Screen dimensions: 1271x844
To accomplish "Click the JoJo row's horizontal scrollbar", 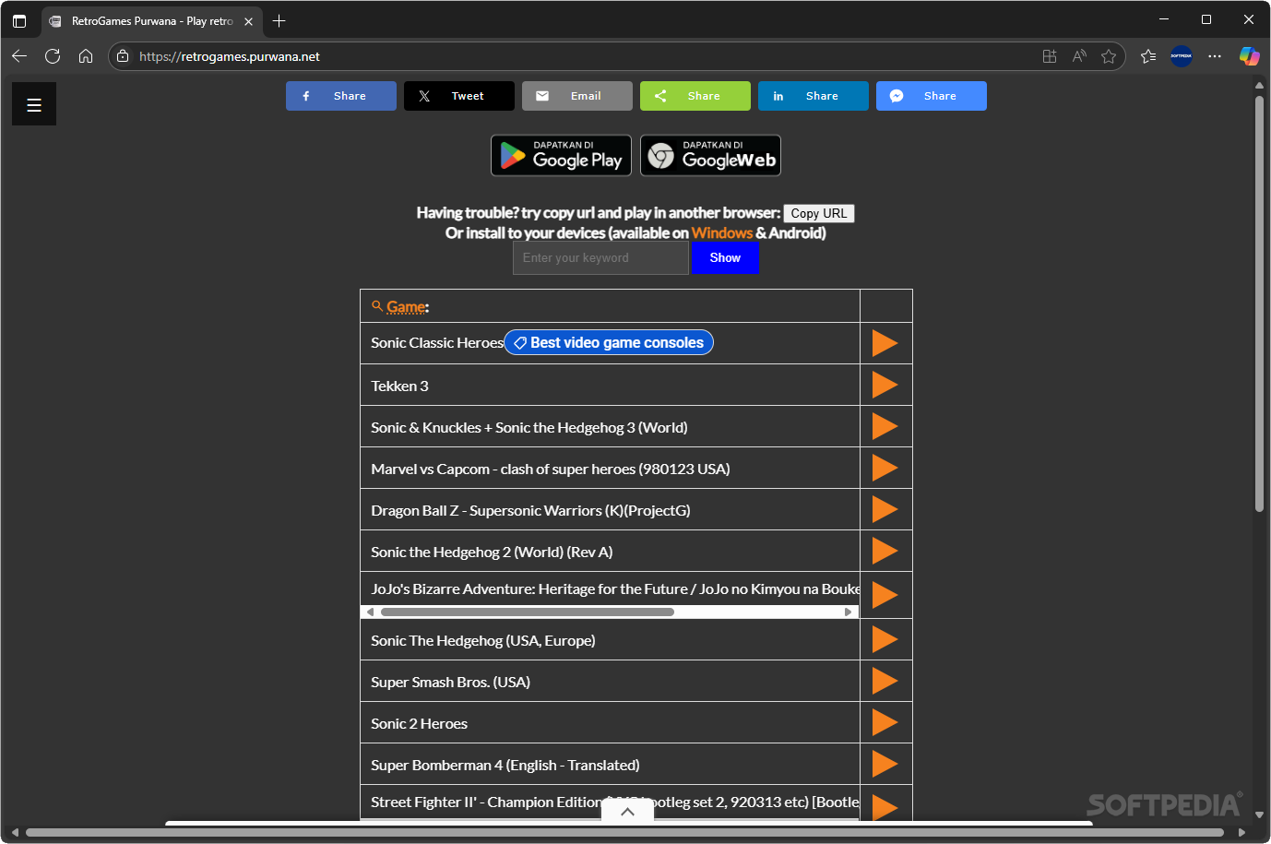I will pyautogui.click(x=527, y=612).
